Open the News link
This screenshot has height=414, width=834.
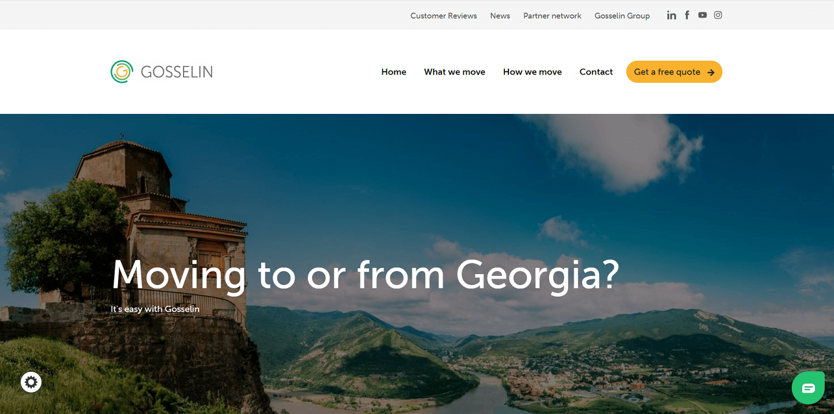tap(500, 16)
